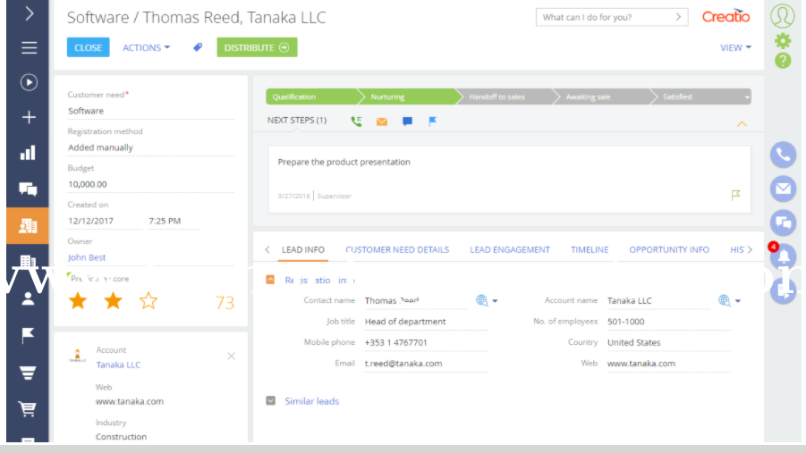
Task: Collapse the Registration info section toggle
Action: 270,280
